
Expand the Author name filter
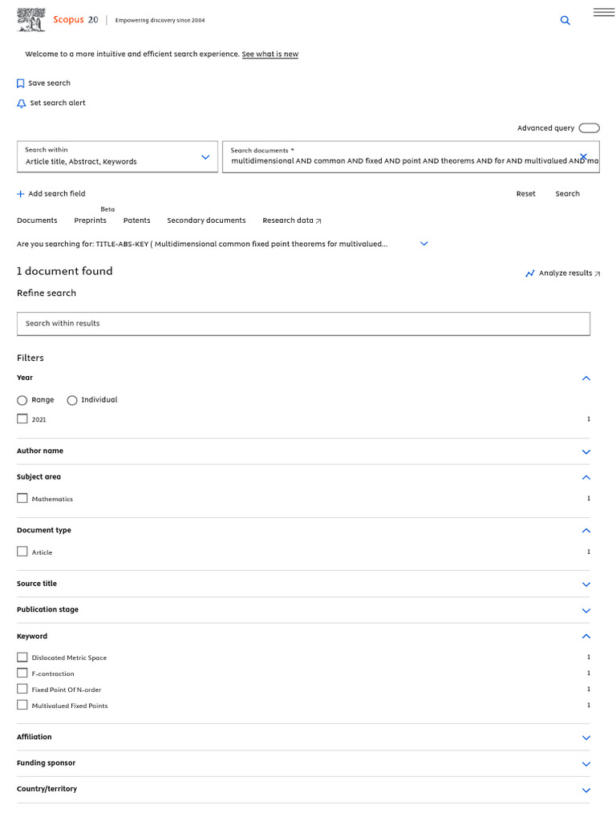tap(586, 452)
